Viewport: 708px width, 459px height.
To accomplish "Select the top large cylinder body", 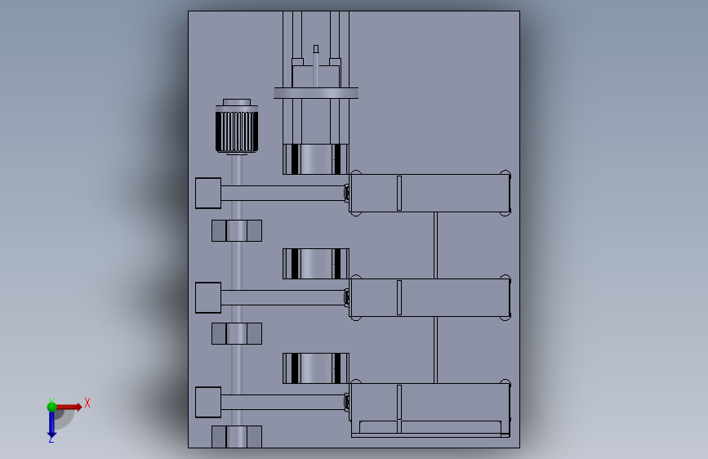I will 430,193.
